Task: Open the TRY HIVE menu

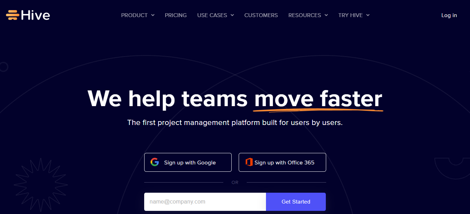Action: coord(350,15)
